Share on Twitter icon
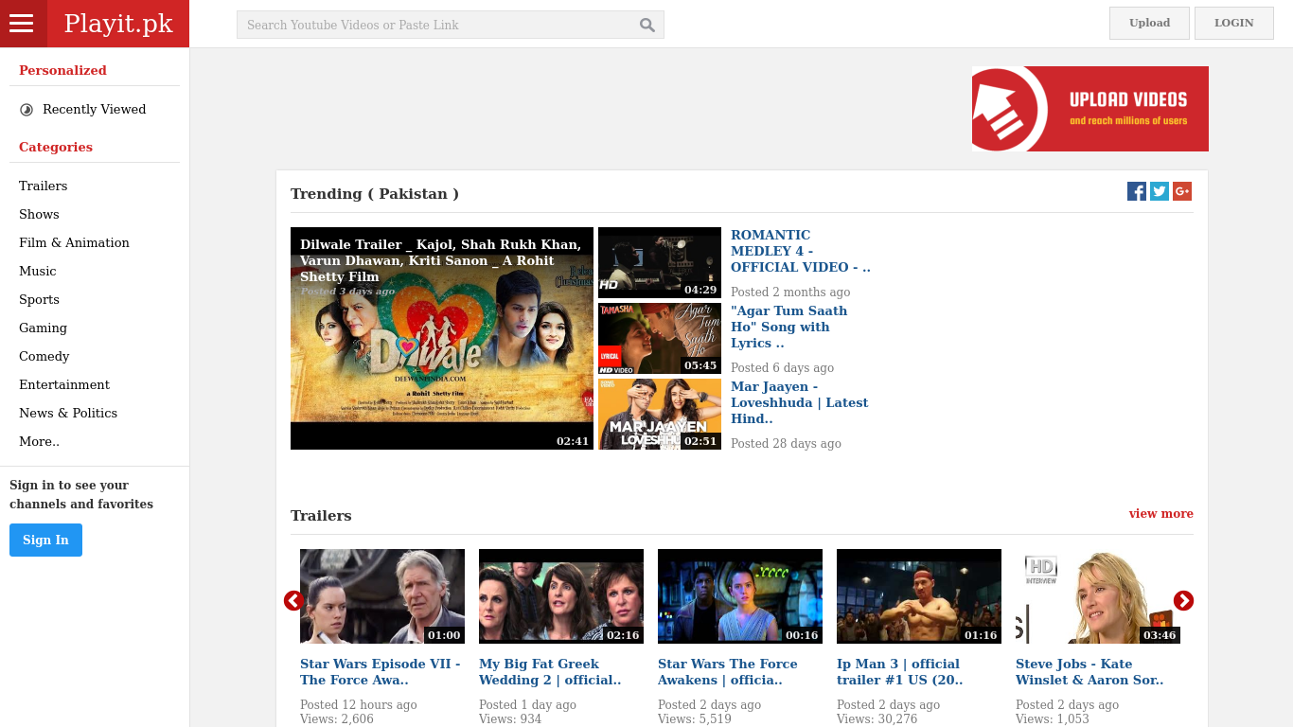 point(1160,191)
